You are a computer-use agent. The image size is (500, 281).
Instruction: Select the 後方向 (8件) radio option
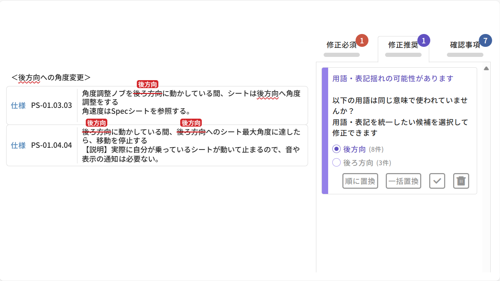point(336,149)
